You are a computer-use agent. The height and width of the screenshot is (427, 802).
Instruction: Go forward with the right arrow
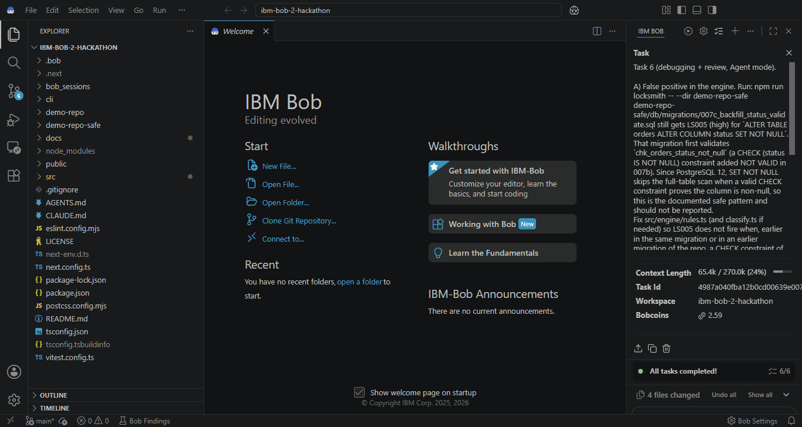point(244,10)
